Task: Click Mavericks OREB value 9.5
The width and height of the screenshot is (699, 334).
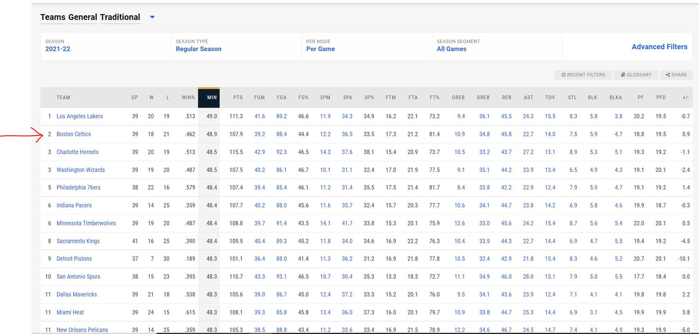Action: (x=461, y=295)
